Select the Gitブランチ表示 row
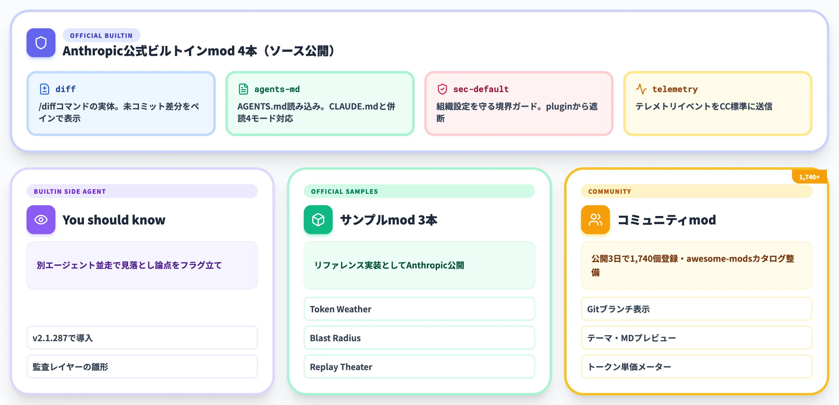The height and width of the screenshot is (405, 839). [696, 309]
